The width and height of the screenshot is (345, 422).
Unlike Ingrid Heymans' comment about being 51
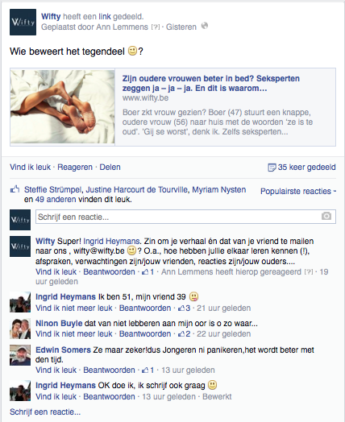click(74, 308)
